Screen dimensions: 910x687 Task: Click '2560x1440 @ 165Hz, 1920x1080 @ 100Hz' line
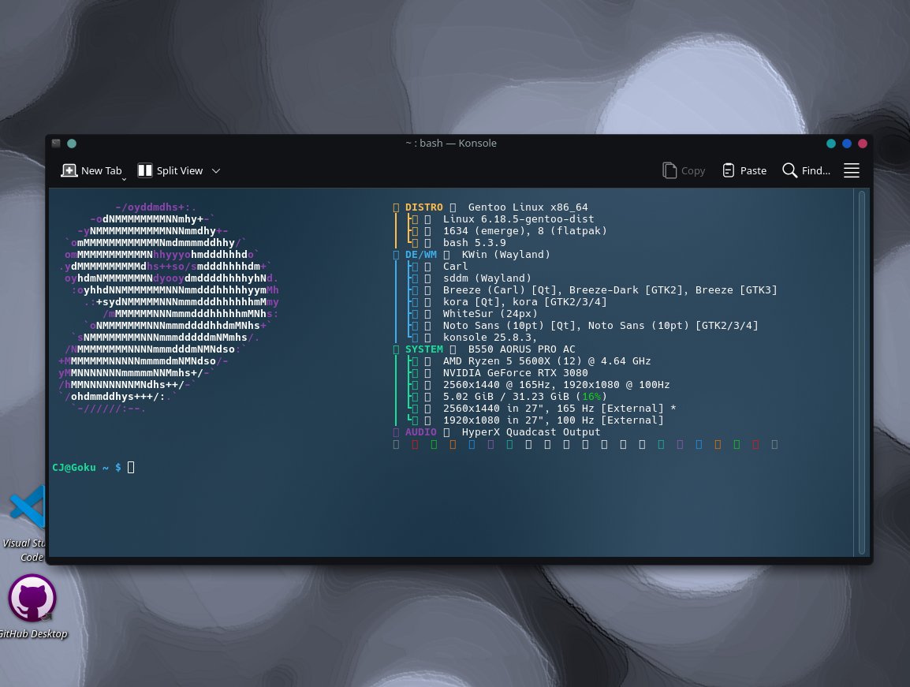(x=556, y=385)
